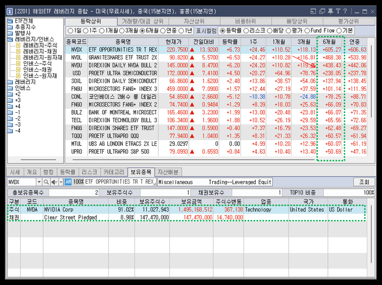Click the magnifier symbol search icon
Image resolution: width=382 pixels, height=285 pixels.
[46, 182]
